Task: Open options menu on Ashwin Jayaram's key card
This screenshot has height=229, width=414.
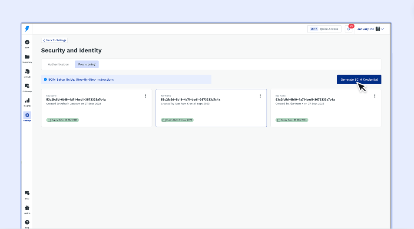Action: click(x=145, y=96)
